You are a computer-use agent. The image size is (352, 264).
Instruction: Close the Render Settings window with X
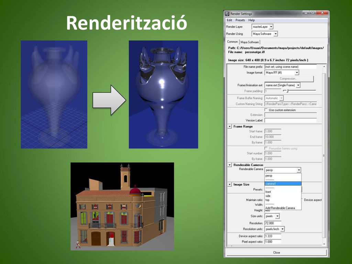tap(322, 13)
